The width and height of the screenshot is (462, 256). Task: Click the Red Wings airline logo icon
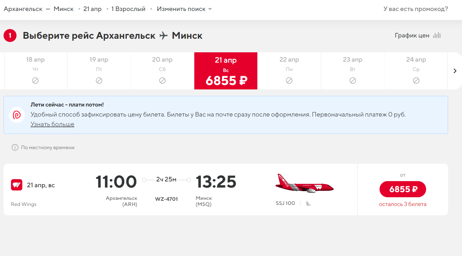[x=17, y=185]
